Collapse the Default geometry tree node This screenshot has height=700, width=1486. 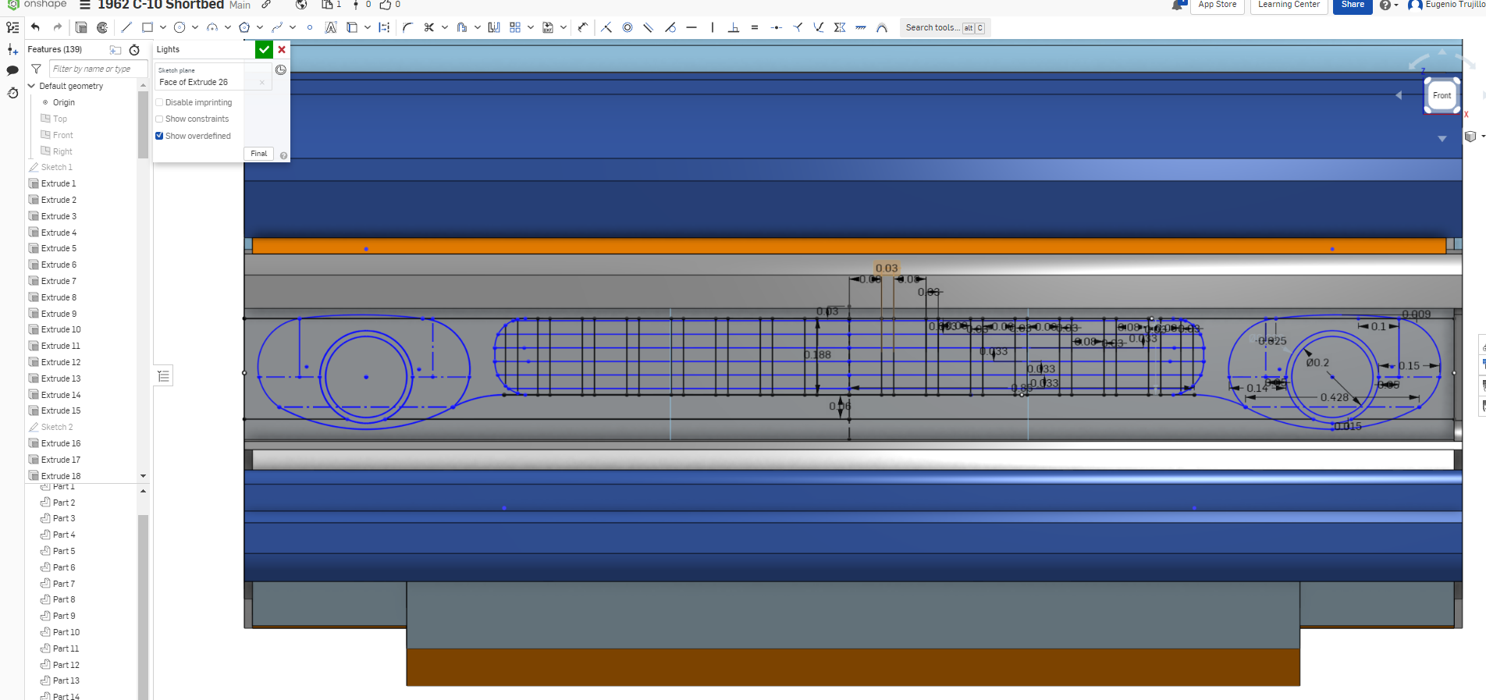[x=32, y=86]
